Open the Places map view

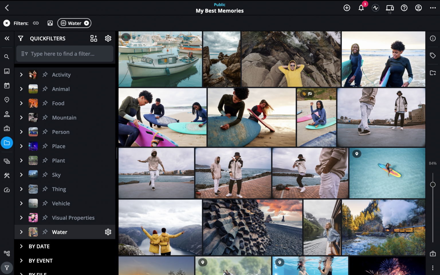(x=7, y=99)
